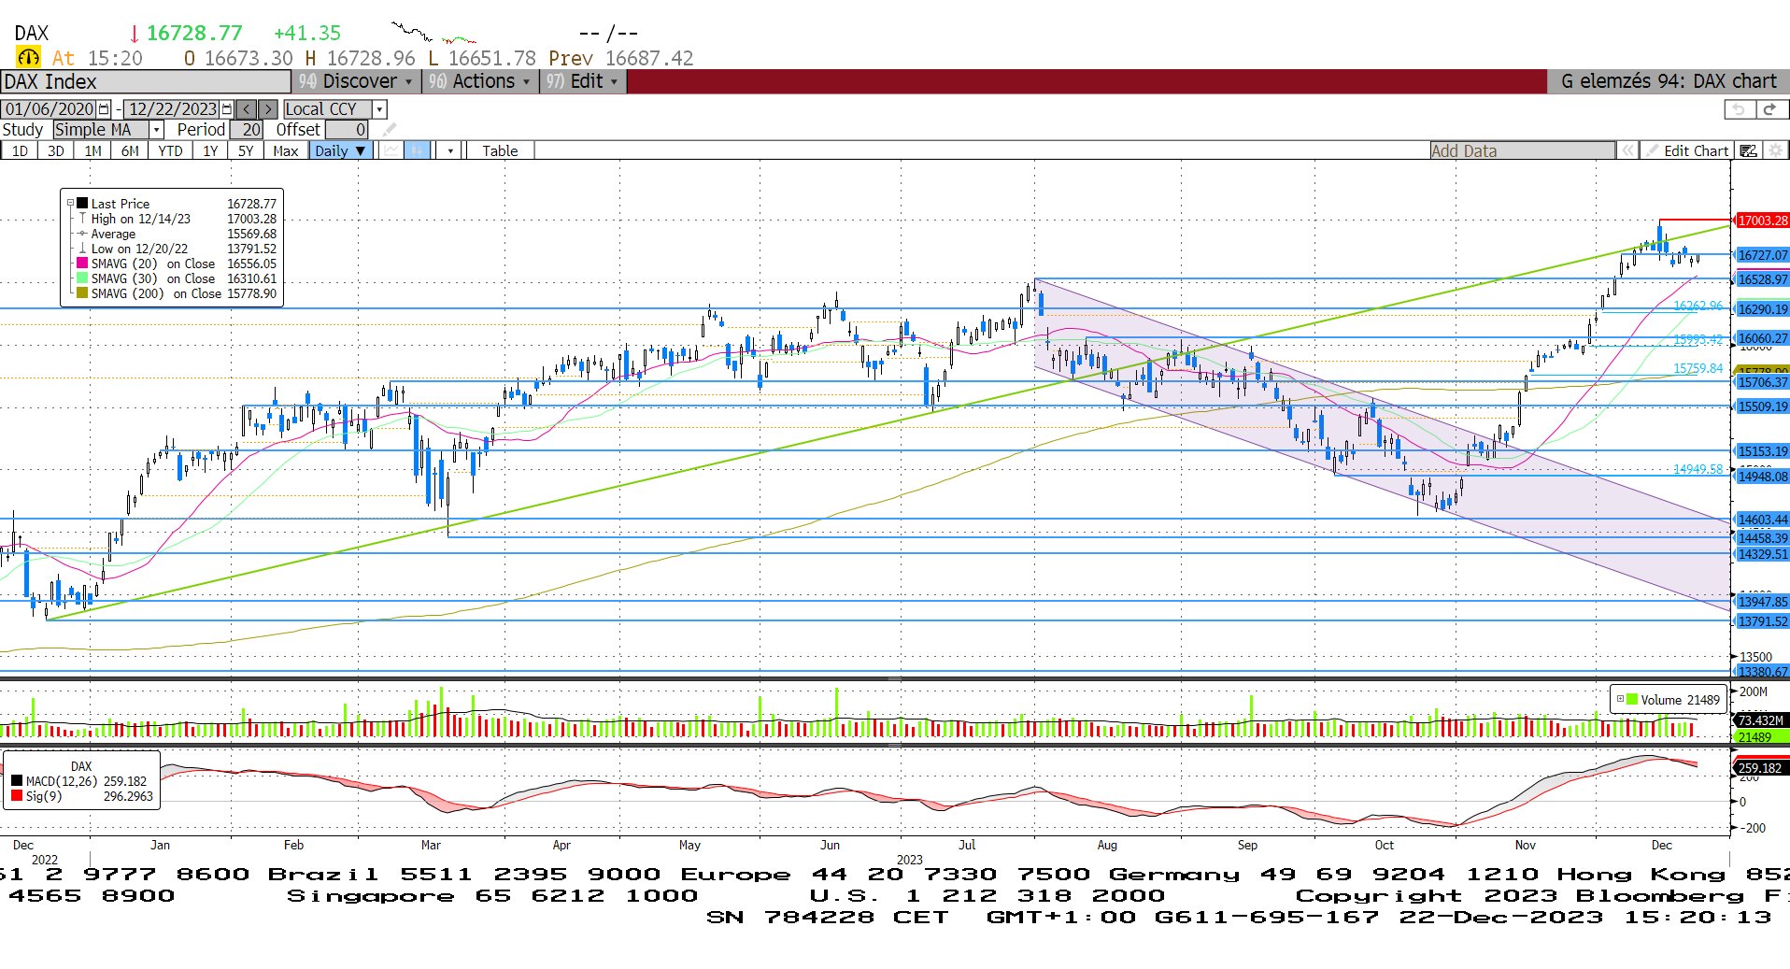Click the end date field 12/22/2023
Viewport: 1790px width, 969px height.
pyautogui.click(x=172, y=109)
